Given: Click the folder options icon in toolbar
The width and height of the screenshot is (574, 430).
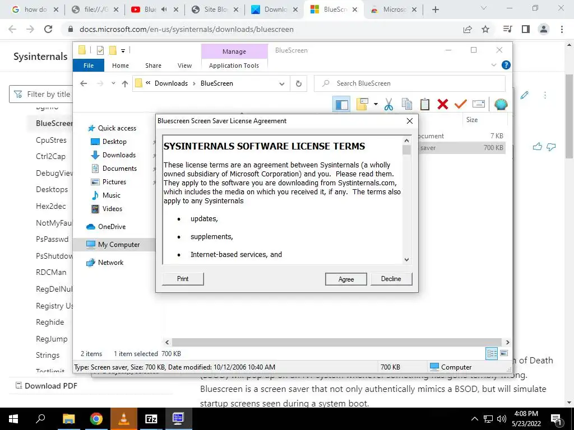Looking at the screenshot, I should point(363,105).
